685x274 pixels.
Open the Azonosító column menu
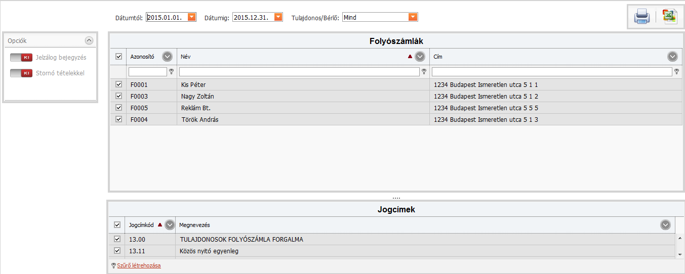point(167,57)
